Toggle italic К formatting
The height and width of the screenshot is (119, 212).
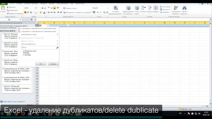point(28,13)
